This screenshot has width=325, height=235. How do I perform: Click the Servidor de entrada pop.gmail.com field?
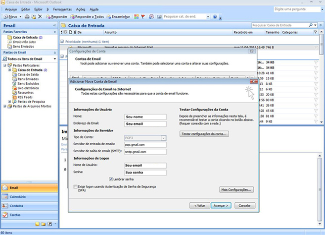(x=145, y=145)
